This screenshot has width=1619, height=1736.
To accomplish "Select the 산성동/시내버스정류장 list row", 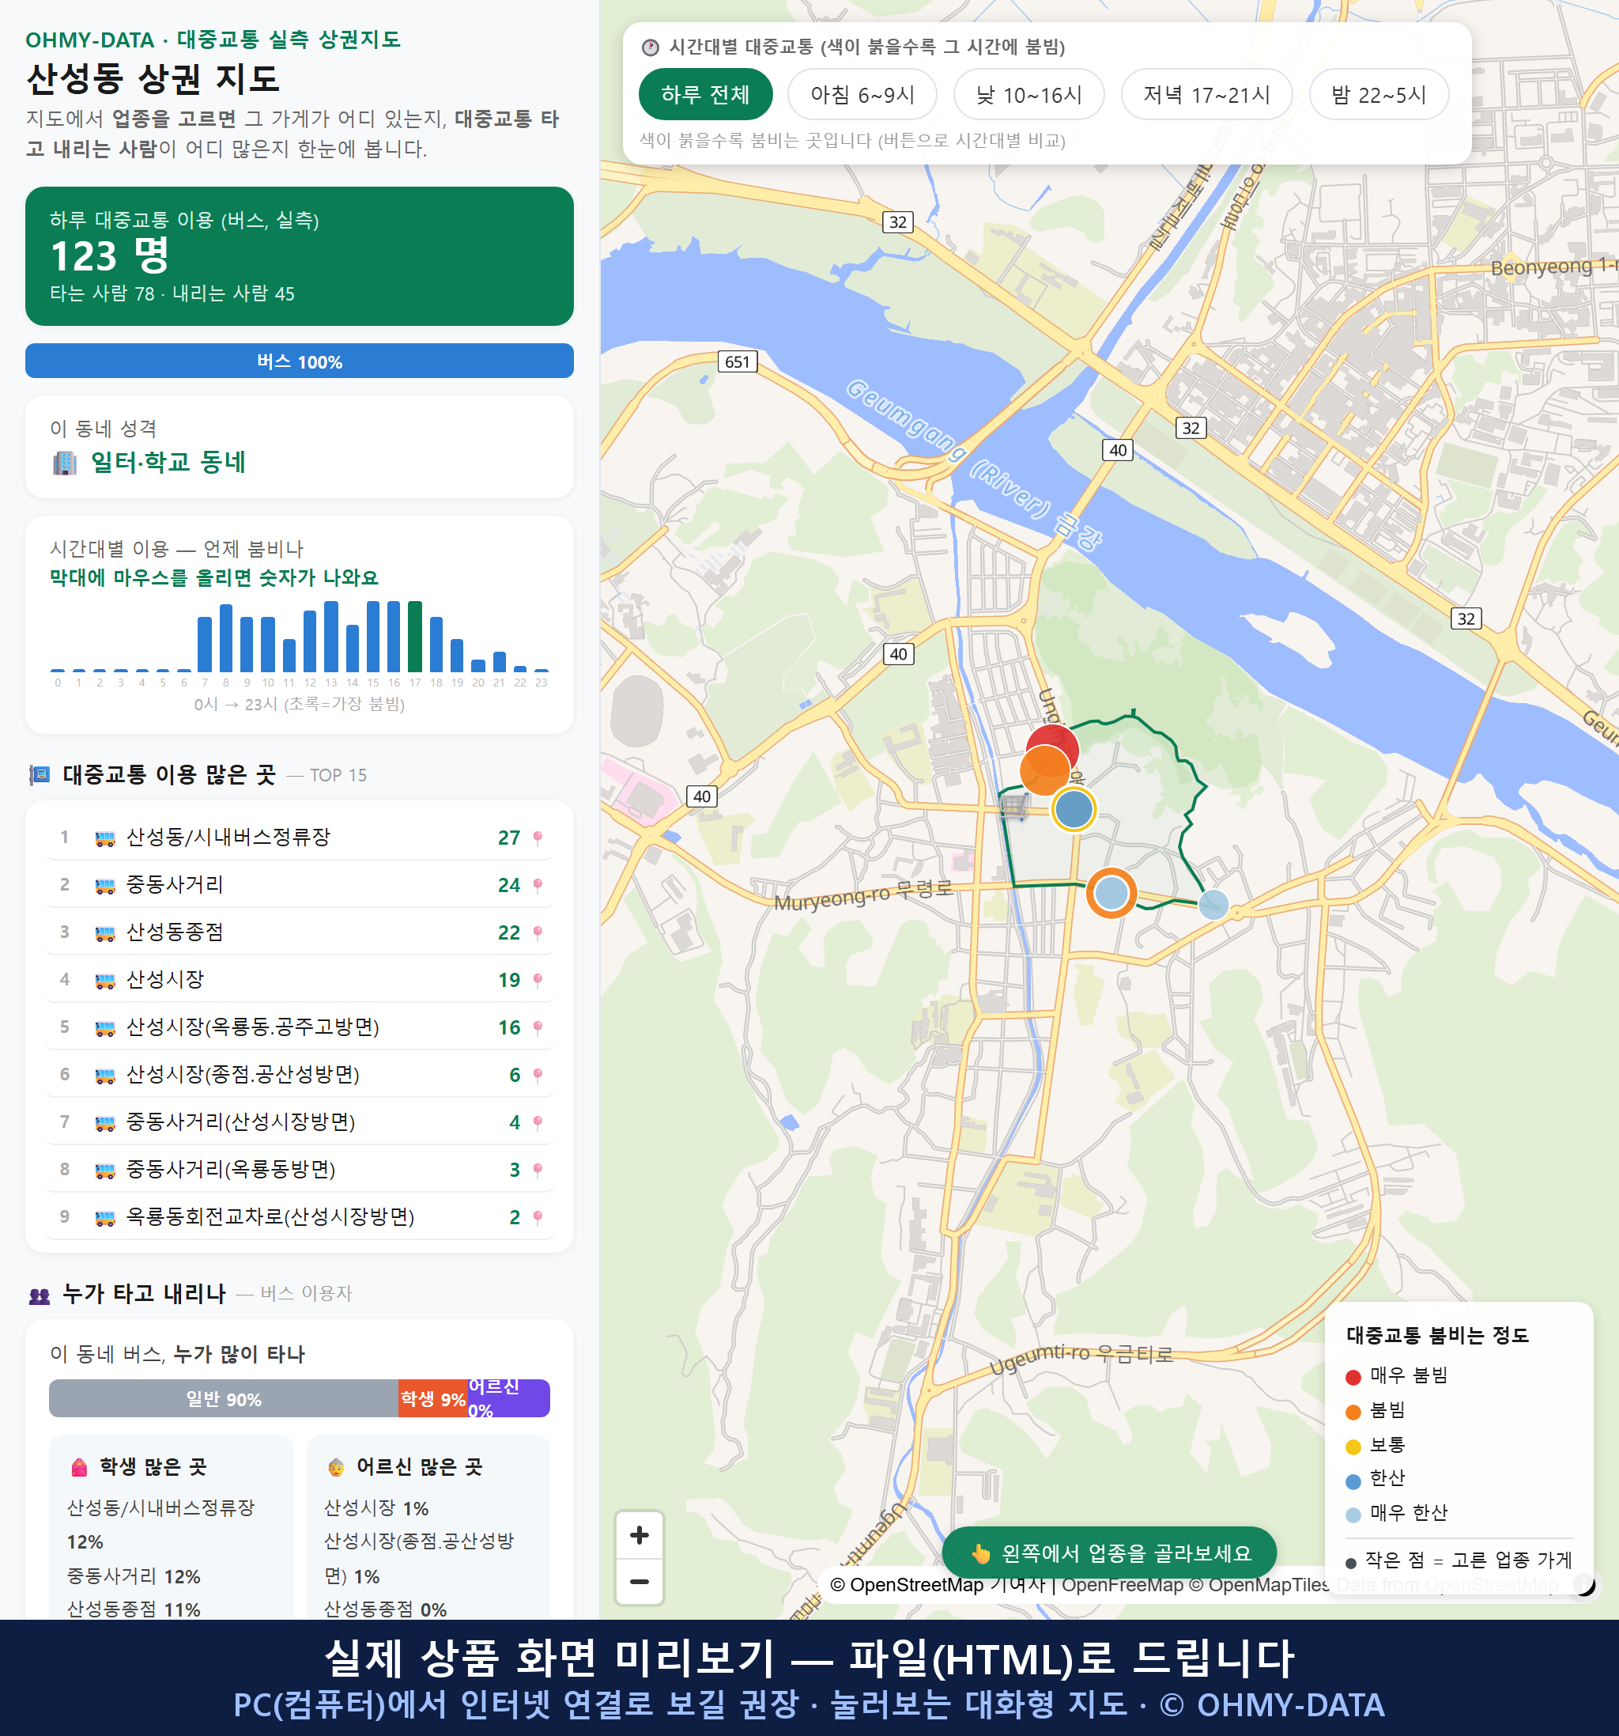I will click(300, 838).
